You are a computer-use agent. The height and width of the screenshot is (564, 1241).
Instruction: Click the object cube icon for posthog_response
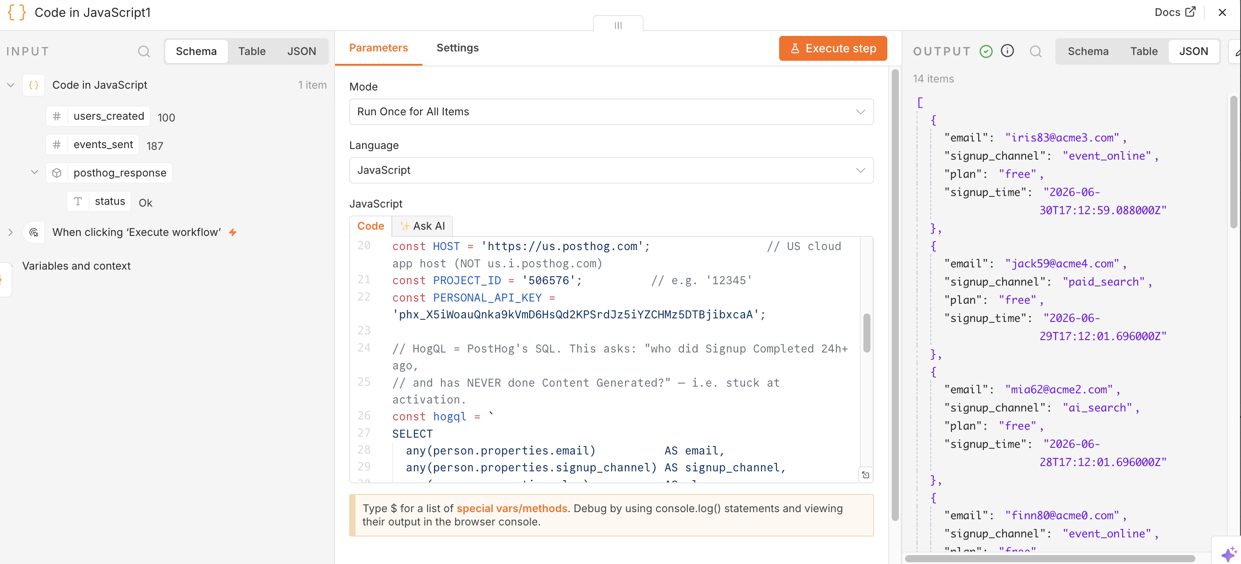(x=57, y=172)
